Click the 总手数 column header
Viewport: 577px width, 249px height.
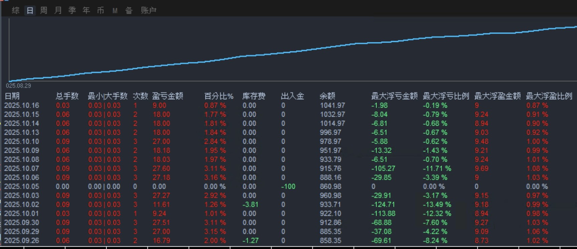(67, 96)
